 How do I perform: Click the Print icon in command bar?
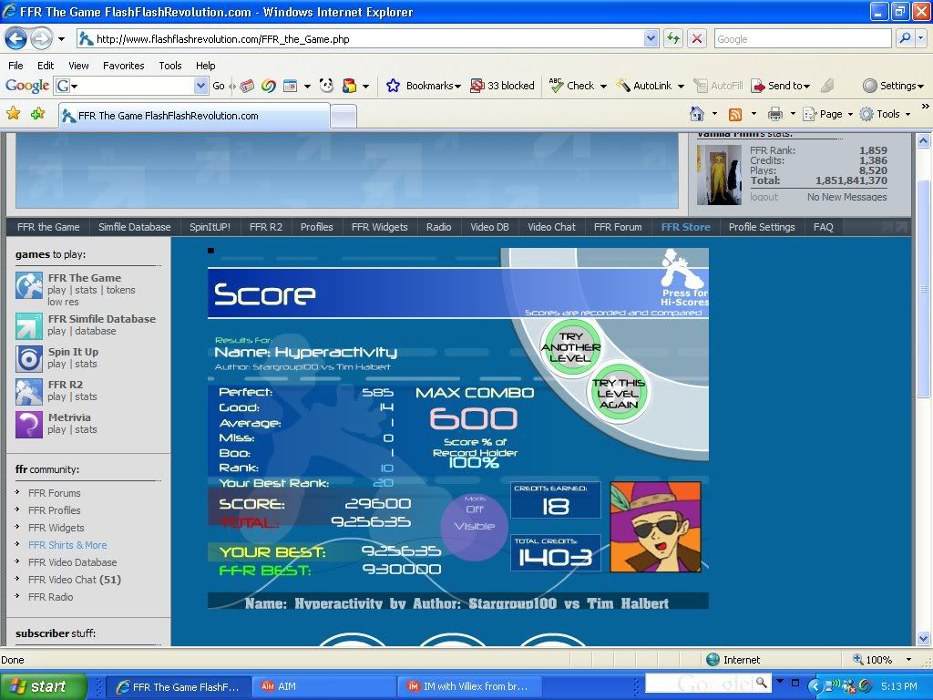click(x=775, y=114)
